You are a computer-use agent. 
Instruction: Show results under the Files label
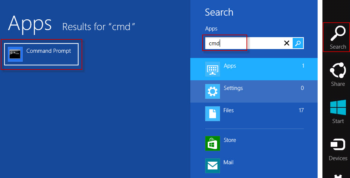tap(229, 110)
